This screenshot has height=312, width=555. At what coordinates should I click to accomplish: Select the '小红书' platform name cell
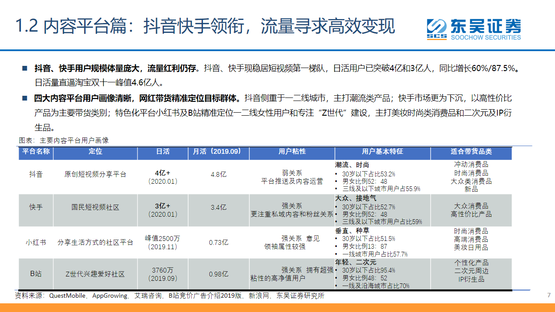click(36, 242)
